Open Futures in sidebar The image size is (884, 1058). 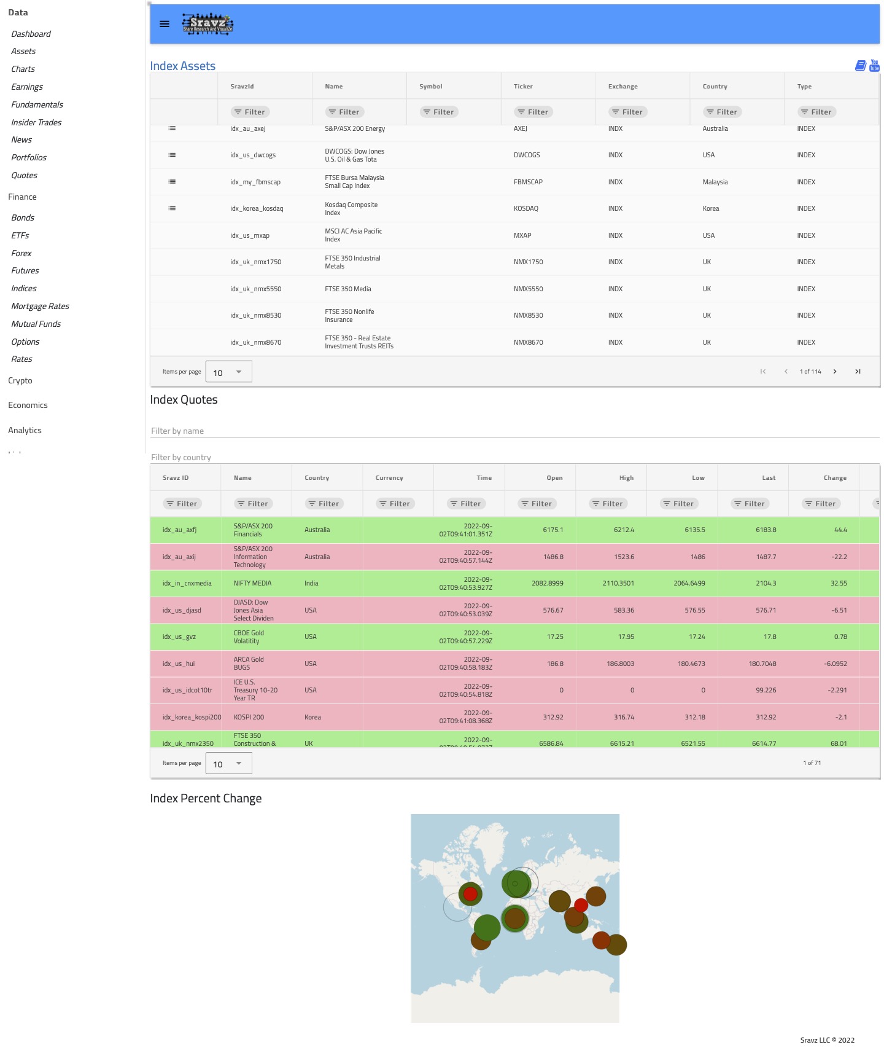[25, 270]
